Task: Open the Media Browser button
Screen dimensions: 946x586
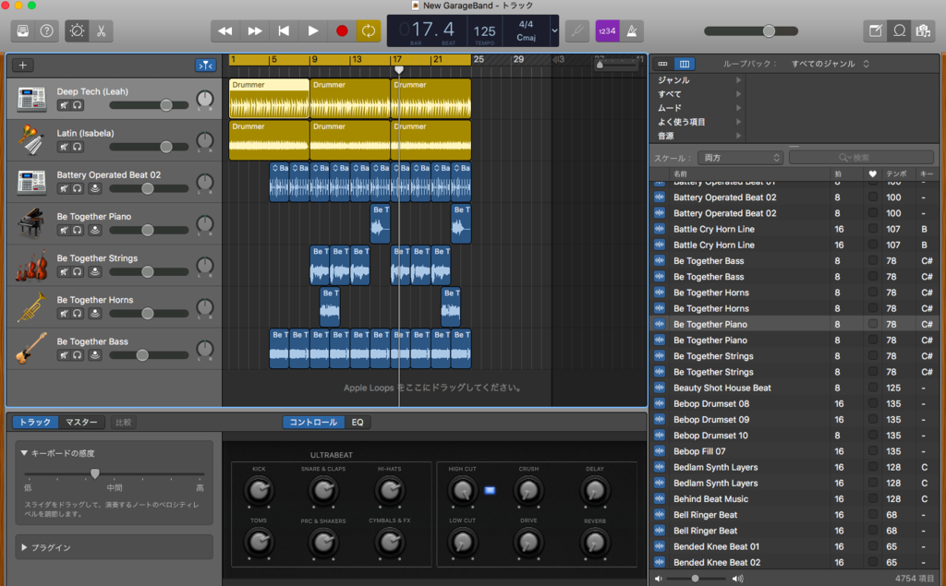Action: (x=923, y=30)
